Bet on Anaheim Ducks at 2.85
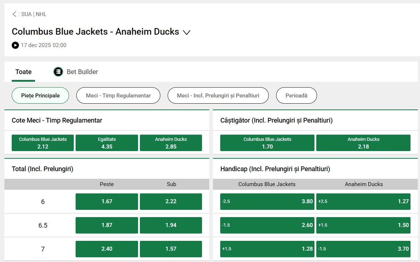The width and height of the screenshot is (420, 262). click(x=171, y=143)
